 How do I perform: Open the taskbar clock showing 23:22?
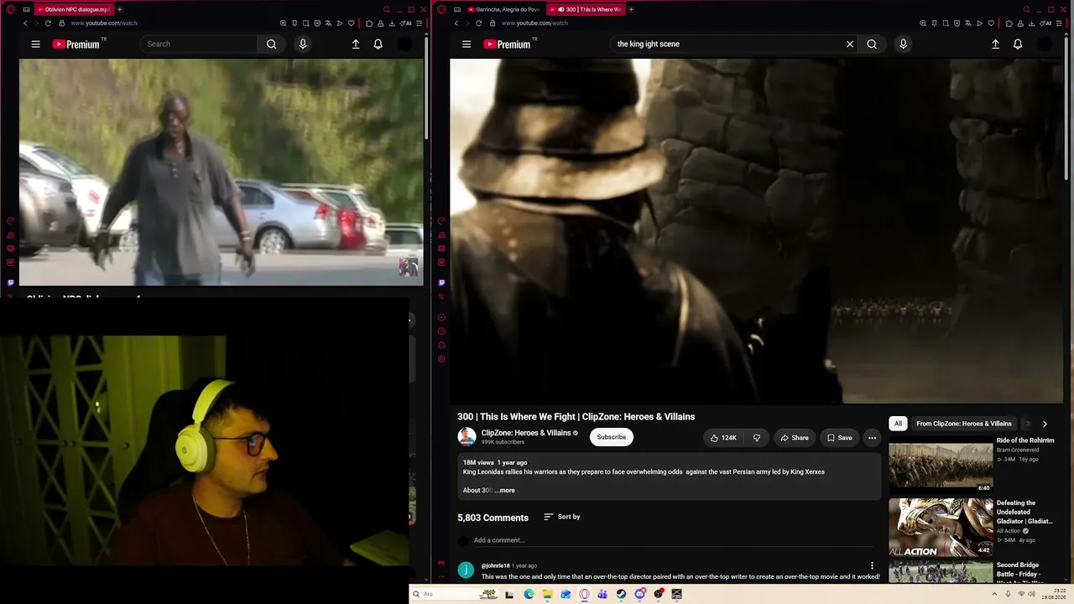[x=1054, y=594]
